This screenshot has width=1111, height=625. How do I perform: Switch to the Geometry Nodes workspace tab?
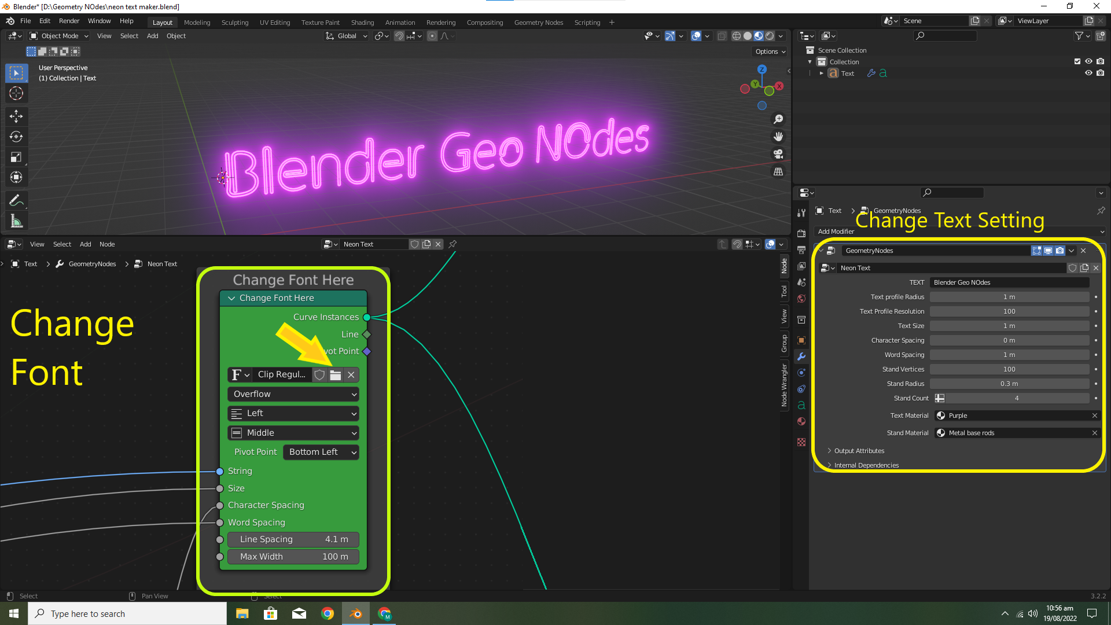538,23
